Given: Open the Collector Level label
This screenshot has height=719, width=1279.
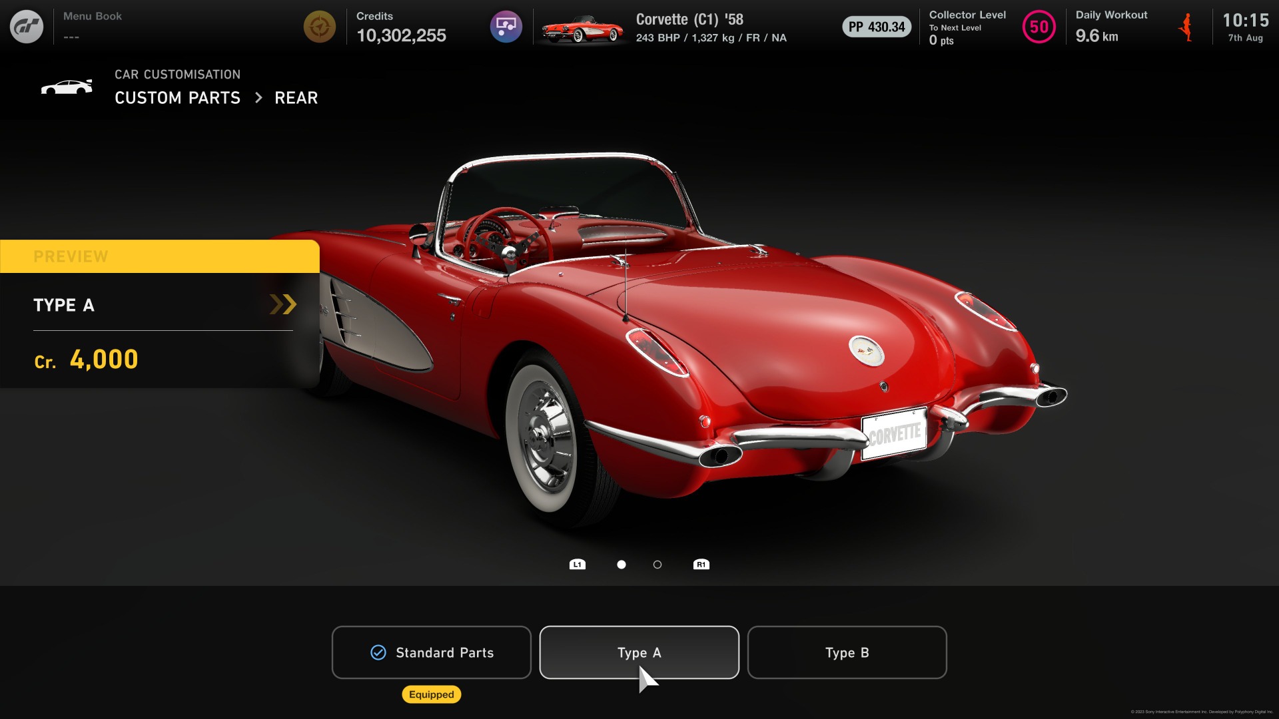Looking at the screenshot, I should click(x=967, y=15).
